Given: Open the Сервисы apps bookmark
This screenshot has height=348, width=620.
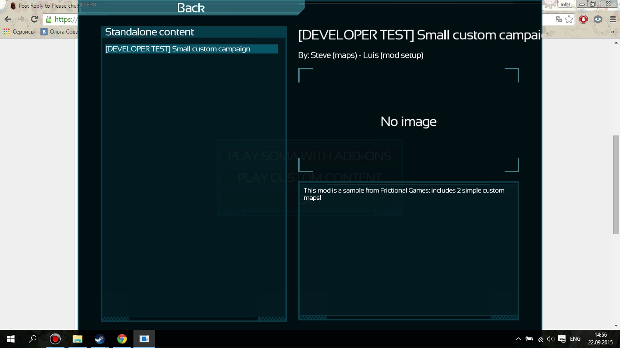Looking at the screenshot, I should [19, 32].
